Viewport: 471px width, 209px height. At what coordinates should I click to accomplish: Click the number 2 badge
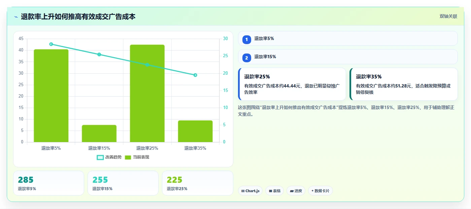pos(246,58)
